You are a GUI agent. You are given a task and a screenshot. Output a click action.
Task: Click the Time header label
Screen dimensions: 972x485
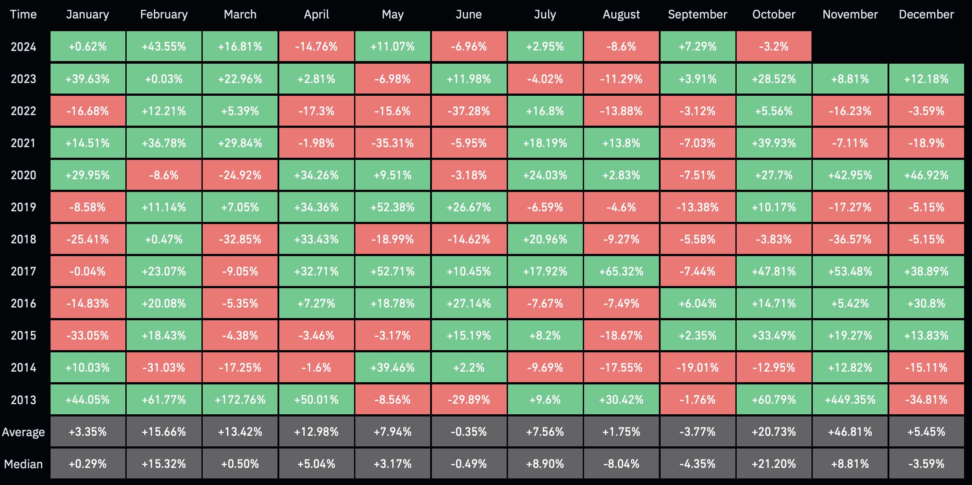pyautogui.click(x=23, y=14)
